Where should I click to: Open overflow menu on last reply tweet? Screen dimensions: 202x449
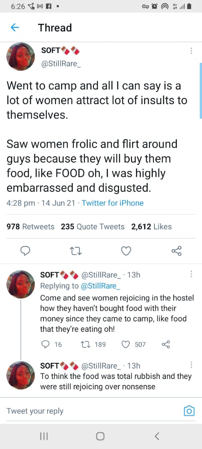(191, 365)
